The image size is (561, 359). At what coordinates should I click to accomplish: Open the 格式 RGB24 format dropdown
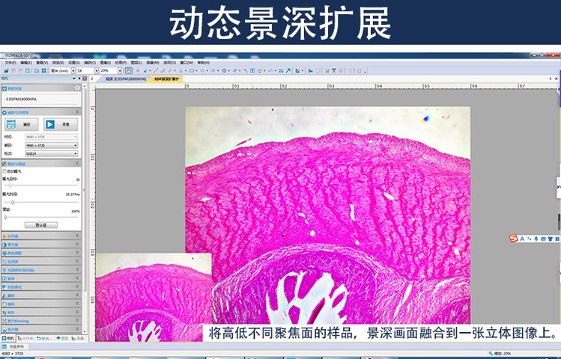click(51, 153)
